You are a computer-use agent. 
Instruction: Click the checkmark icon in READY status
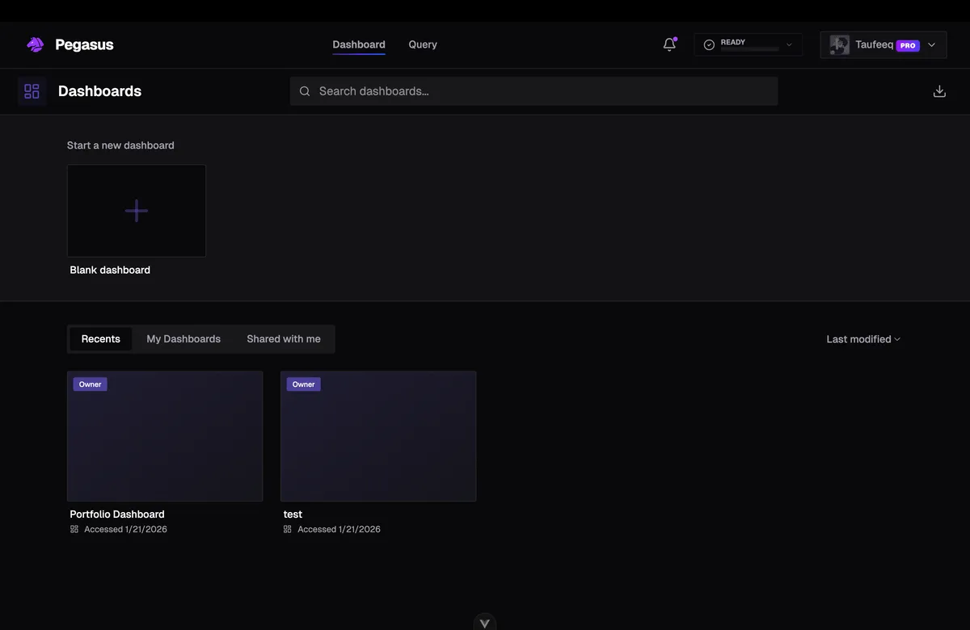tap(709, 45)
